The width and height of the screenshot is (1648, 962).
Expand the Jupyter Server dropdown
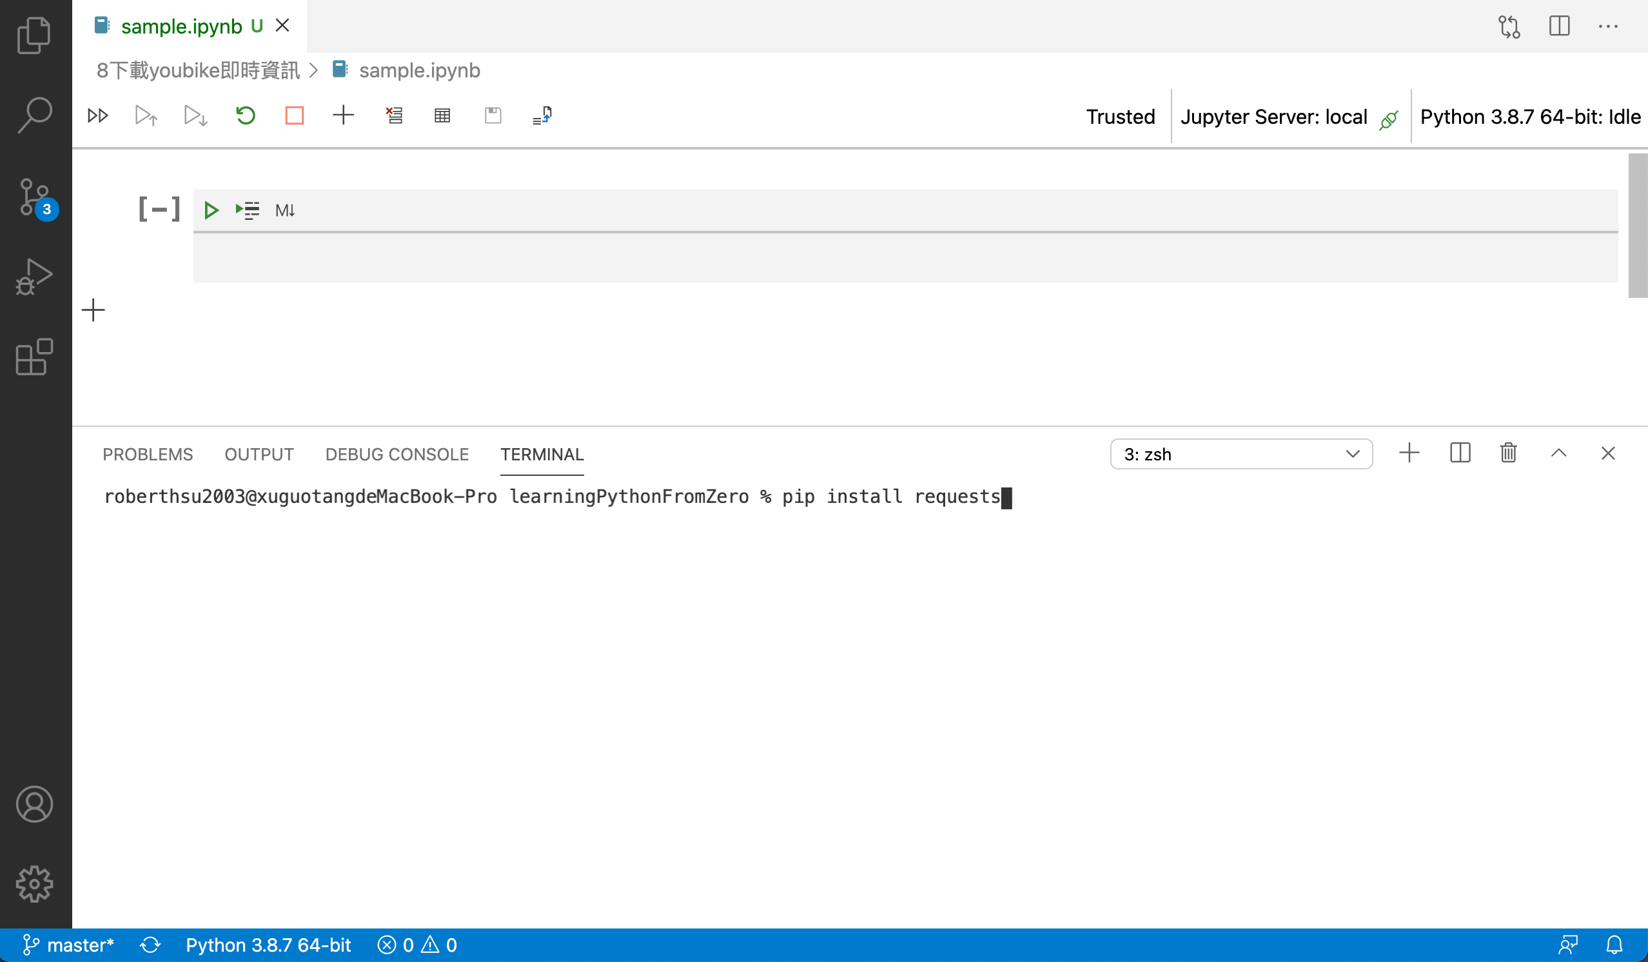(1273, 115)
